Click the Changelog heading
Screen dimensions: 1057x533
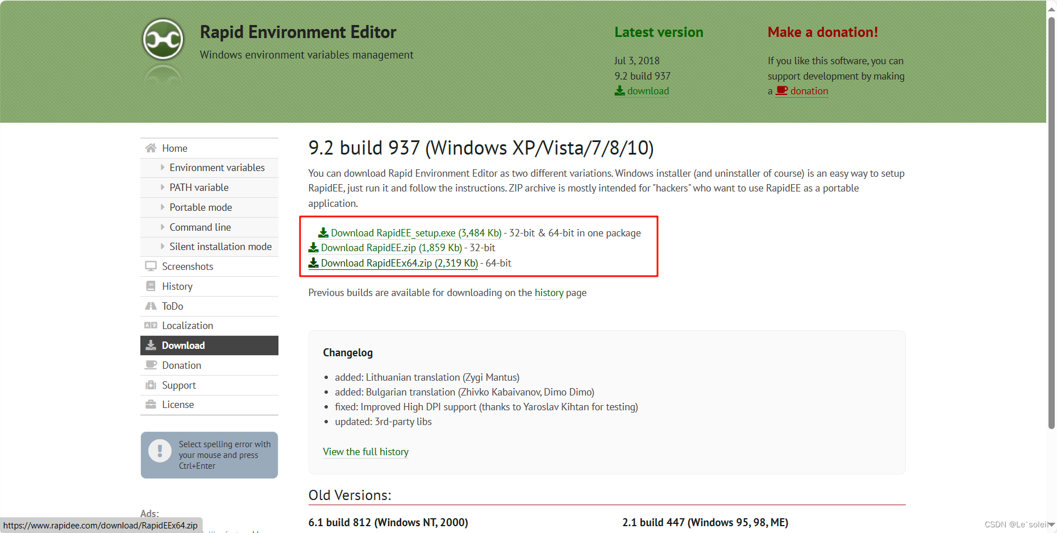coord(348,353)
